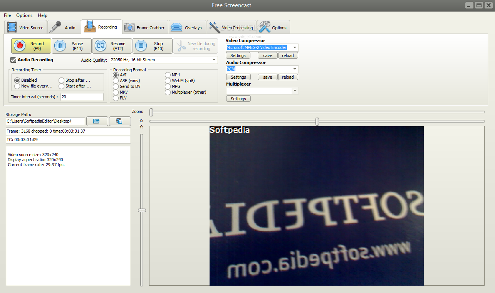Click the webcam preview image

point(316,206)
